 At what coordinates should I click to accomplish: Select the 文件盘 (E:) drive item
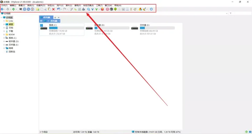coord(153,29)
